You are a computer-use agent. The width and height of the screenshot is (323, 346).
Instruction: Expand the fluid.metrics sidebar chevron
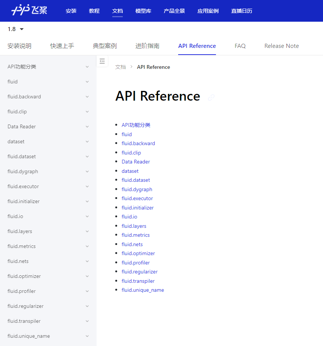pyautogui.click(x=87, y=246)
